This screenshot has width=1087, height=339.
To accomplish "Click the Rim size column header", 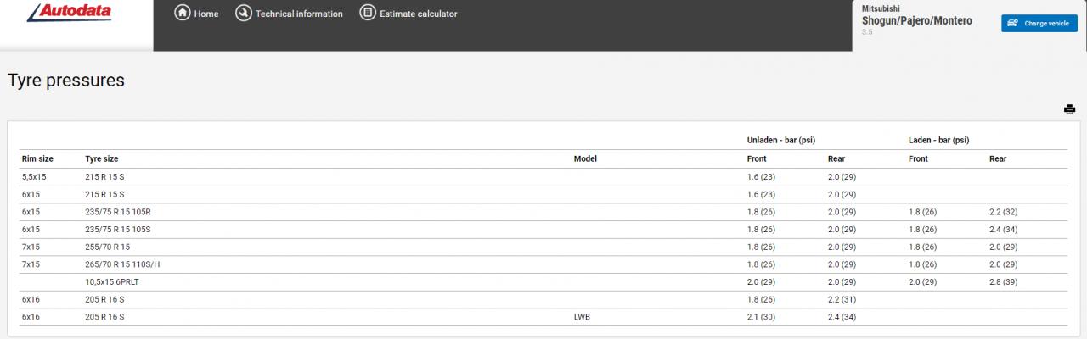I will [37, 158].
